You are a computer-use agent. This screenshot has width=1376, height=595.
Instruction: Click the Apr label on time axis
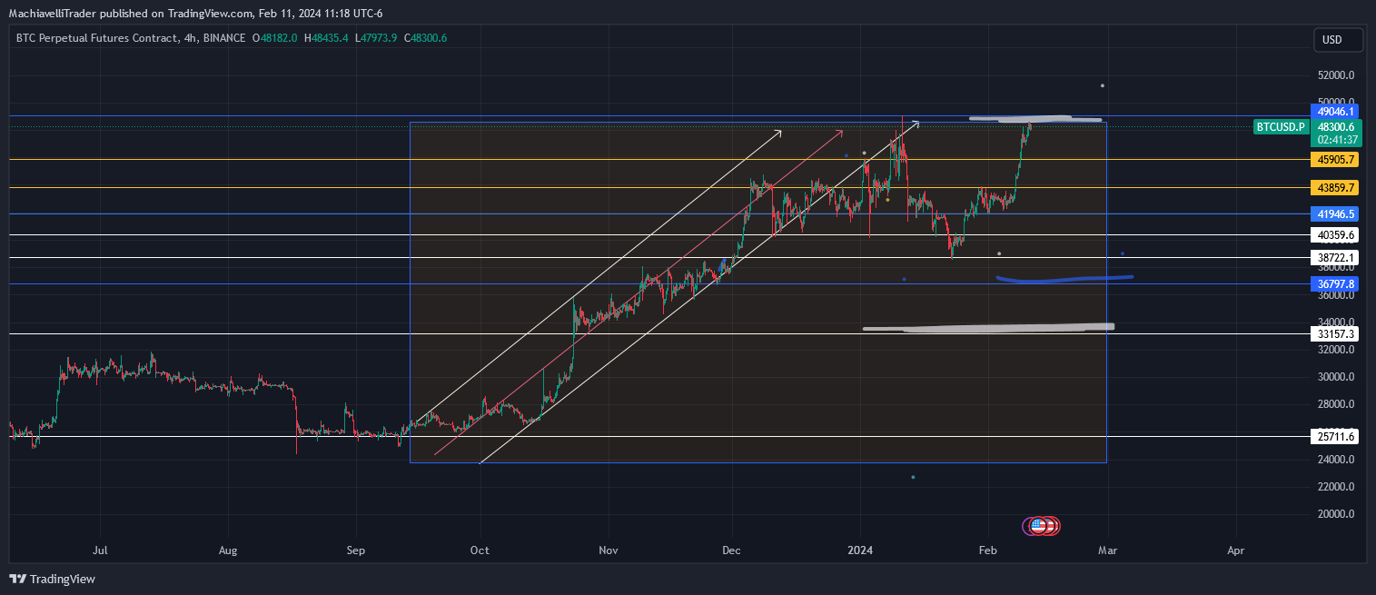click(x=1235, y=550)
